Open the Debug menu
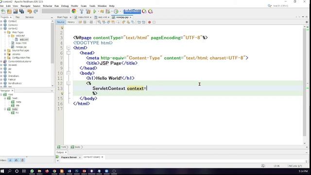 coord(65,6)
